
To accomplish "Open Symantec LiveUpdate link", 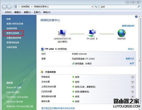I will pyautogui.click(x=17, y=97).
